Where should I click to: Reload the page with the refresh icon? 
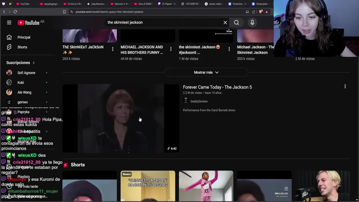click(15, 12)
